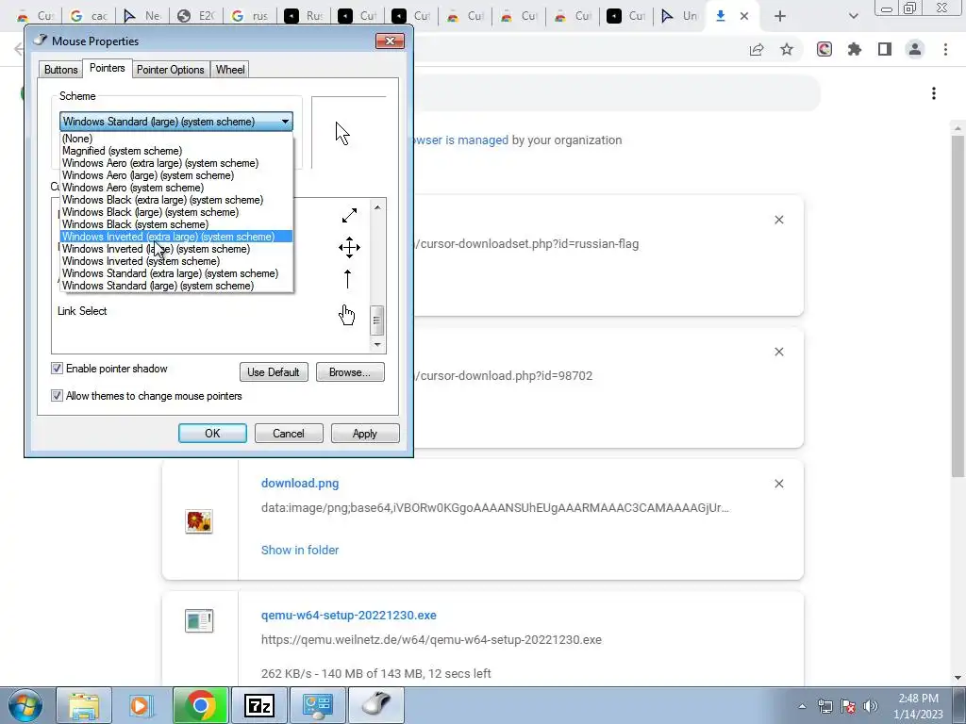Close the Mouse Properties dialog
This screenshot has height=724, width=966.
(390, 41)
